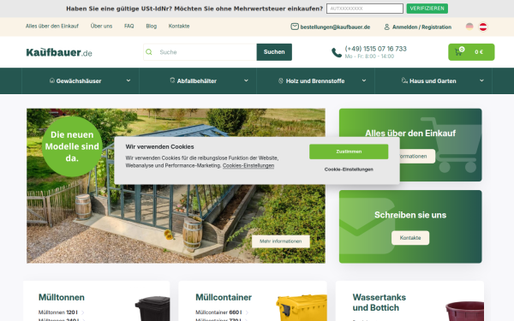514x321 pixels.
Task: Click bestellungen@kaufbauer.de email link
Action: point(335,27)
